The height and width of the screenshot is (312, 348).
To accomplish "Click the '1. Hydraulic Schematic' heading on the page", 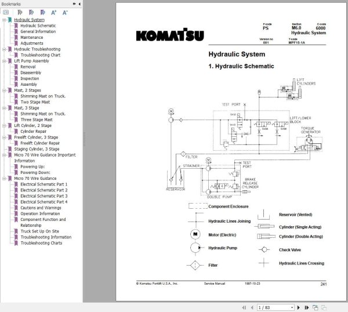I will pos(241,66).
